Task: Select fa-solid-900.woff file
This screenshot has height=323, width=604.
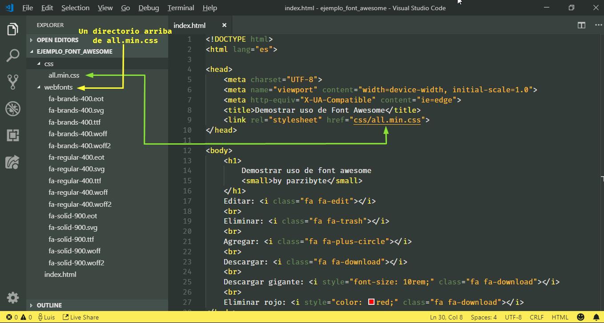Action: point(75,251)
